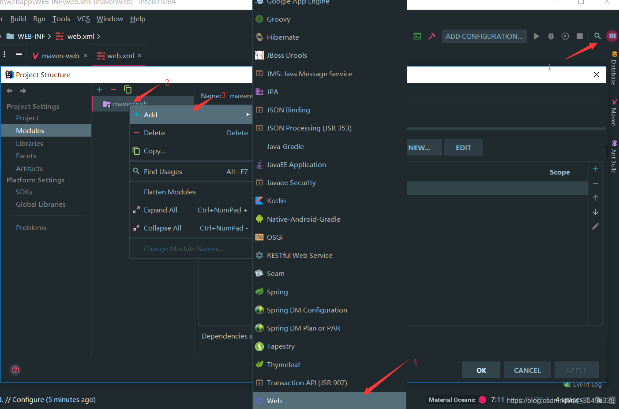Open the Database side panel
Screen dimensions: 619x409
point(614,68)
